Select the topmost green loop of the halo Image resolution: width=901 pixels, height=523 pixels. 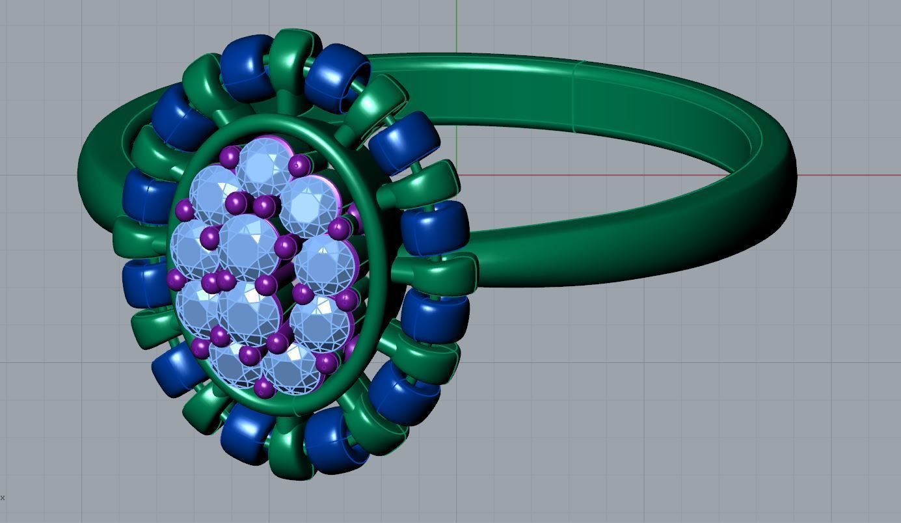tap(294, 59)
